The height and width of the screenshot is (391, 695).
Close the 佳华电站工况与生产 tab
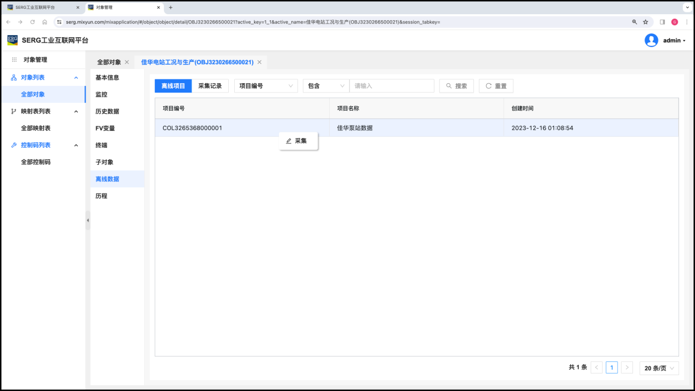(259, 62)
